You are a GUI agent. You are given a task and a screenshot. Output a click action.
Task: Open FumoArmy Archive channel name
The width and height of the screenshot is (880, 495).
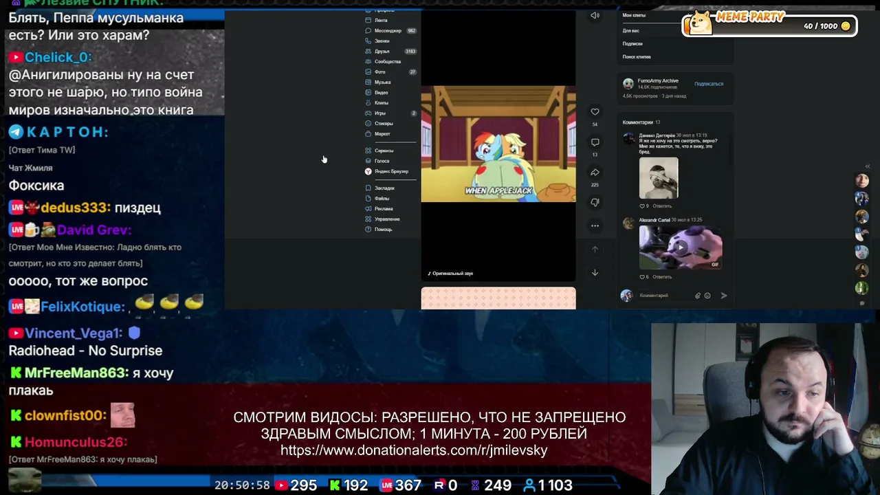point(658,80)
